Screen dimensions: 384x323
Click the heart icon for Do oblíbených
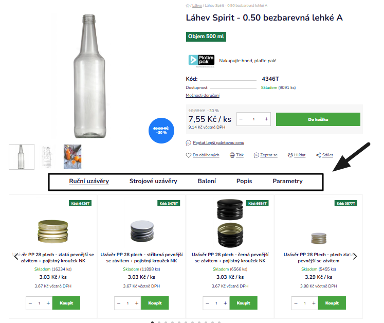click(x=189, y=155)
